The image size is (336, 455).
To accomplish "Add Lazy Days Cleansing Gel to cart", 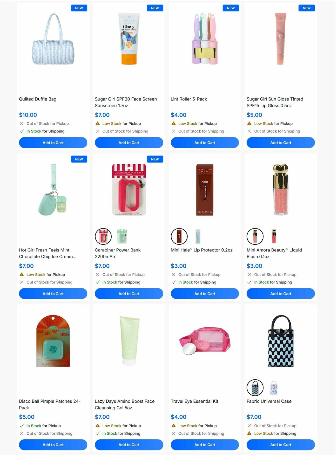I will pyautogui.click(x=129, y=445).
